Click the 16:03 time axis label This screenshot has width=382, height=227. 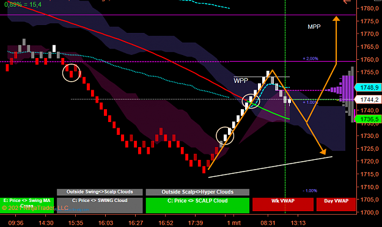point(106,223)
